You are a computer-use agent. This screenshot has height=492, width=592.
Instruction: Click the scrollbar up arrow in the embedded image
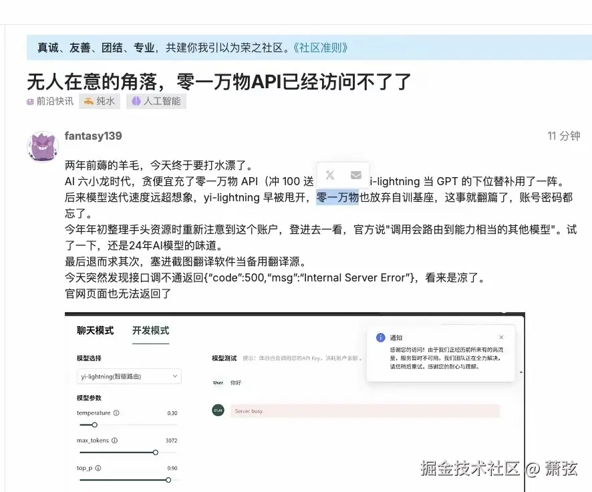coord(521,372)
